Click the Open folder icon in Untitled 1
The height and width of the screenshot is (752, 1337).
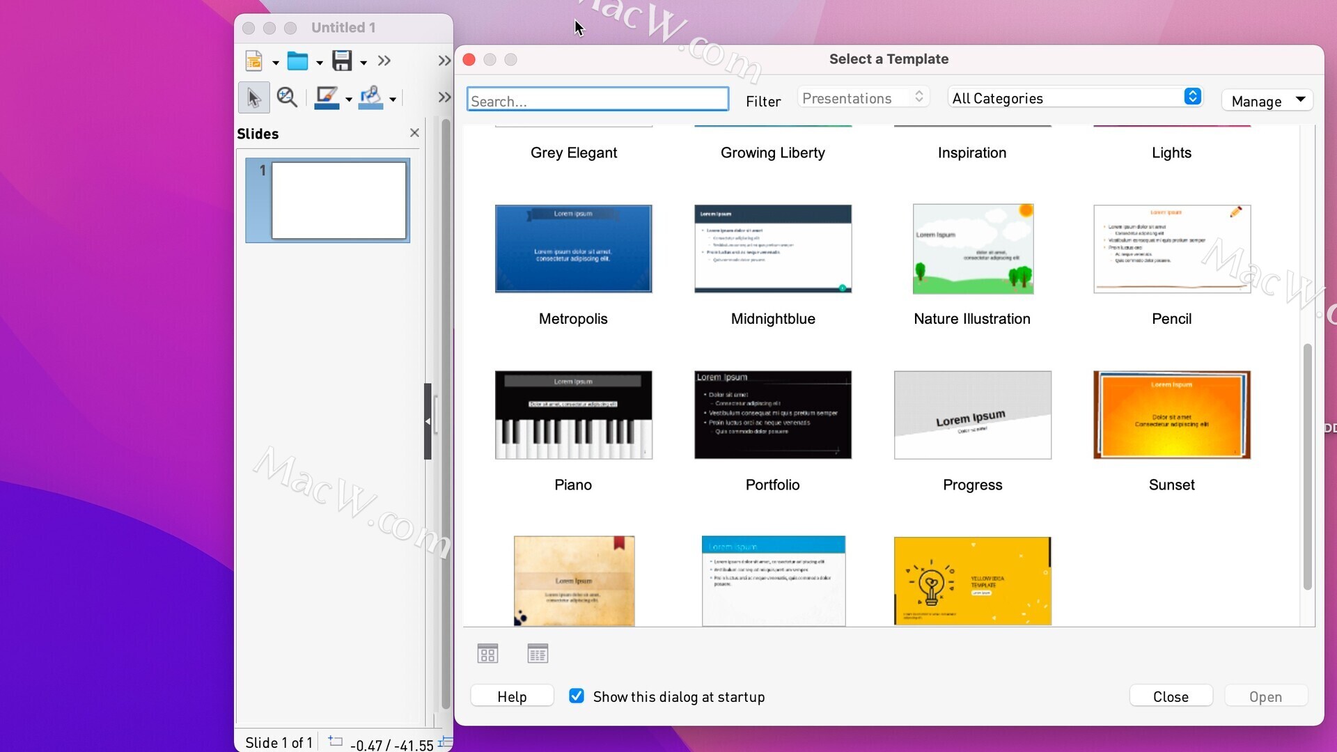tap(297, 61)
